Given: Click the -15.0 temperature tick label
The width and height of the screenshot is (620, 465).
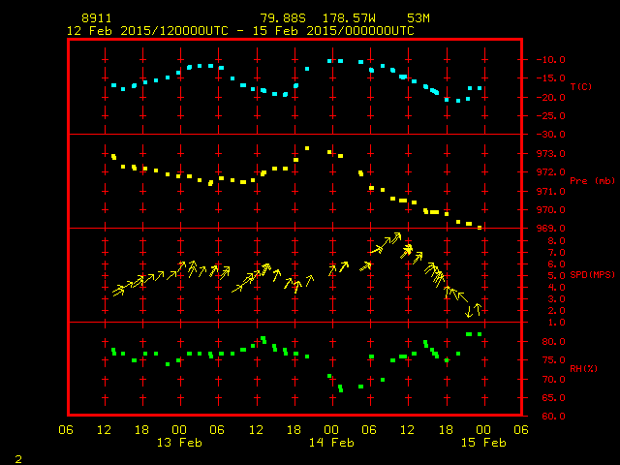Looking at the screenshot, I should click(551, 78).
